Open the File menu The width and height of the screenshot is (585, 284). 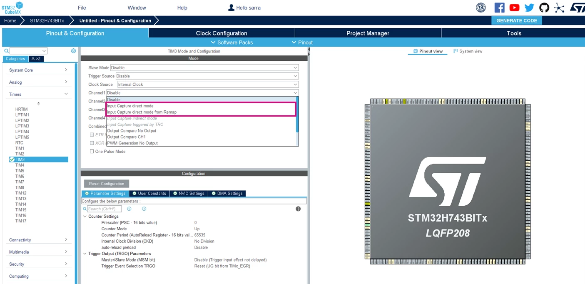click(82, 7)
